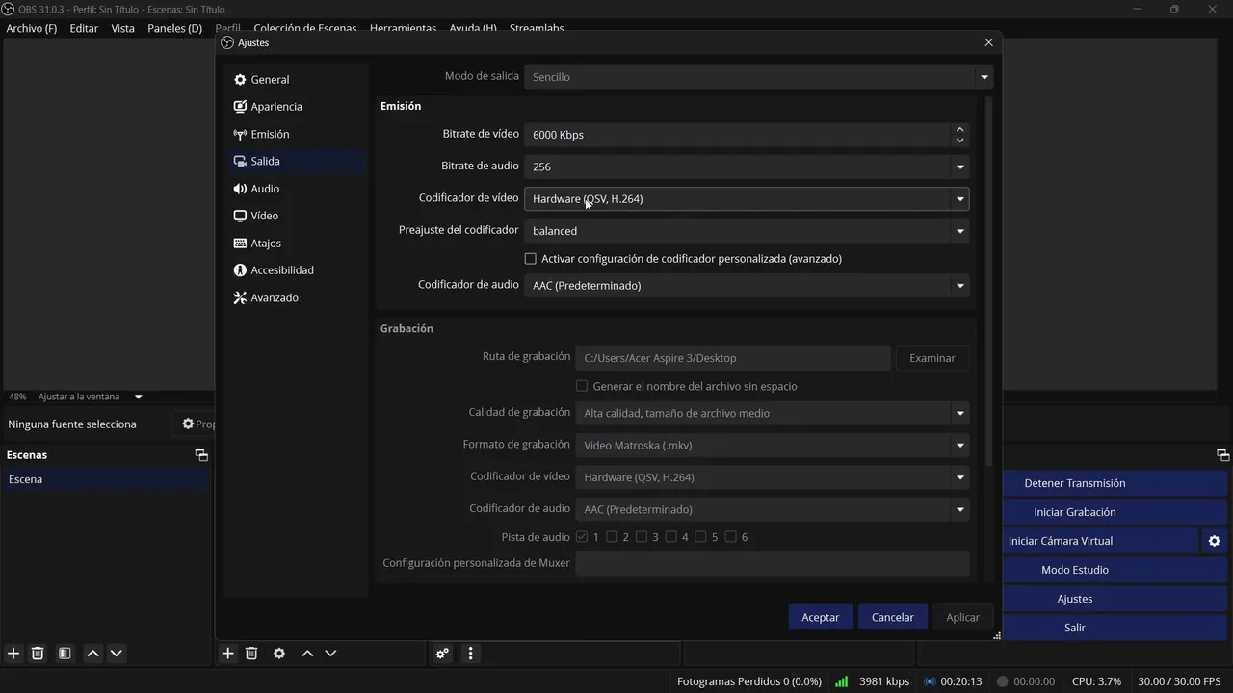The width and height of the screenshot is (1233, 693).
Task: Toggle audio track 5 checkbox
Action: click(701, 537)
